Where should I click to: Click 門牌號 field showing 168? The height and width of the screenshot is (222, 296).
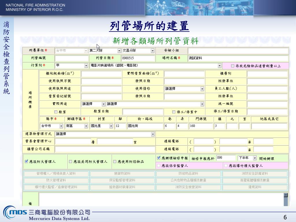coord(201,126)
